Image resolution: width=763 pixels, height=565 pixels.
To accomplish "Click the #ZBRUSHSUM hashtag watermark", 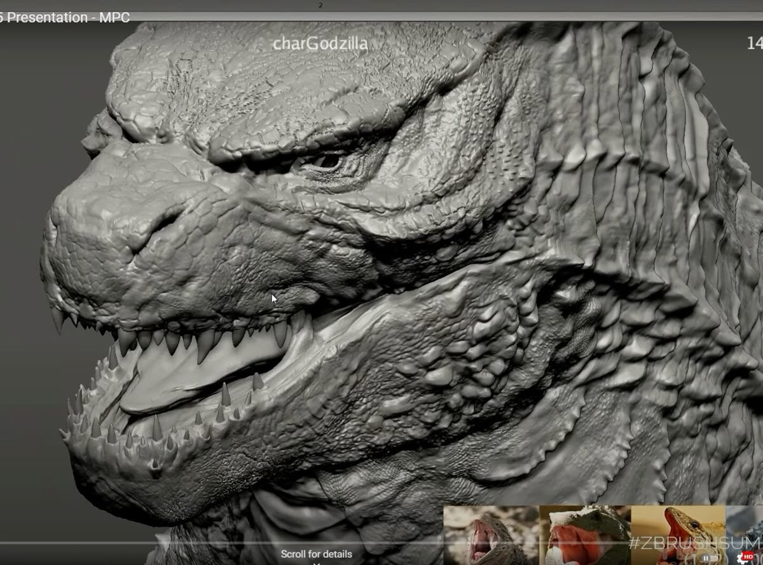I will click(695, 543).
